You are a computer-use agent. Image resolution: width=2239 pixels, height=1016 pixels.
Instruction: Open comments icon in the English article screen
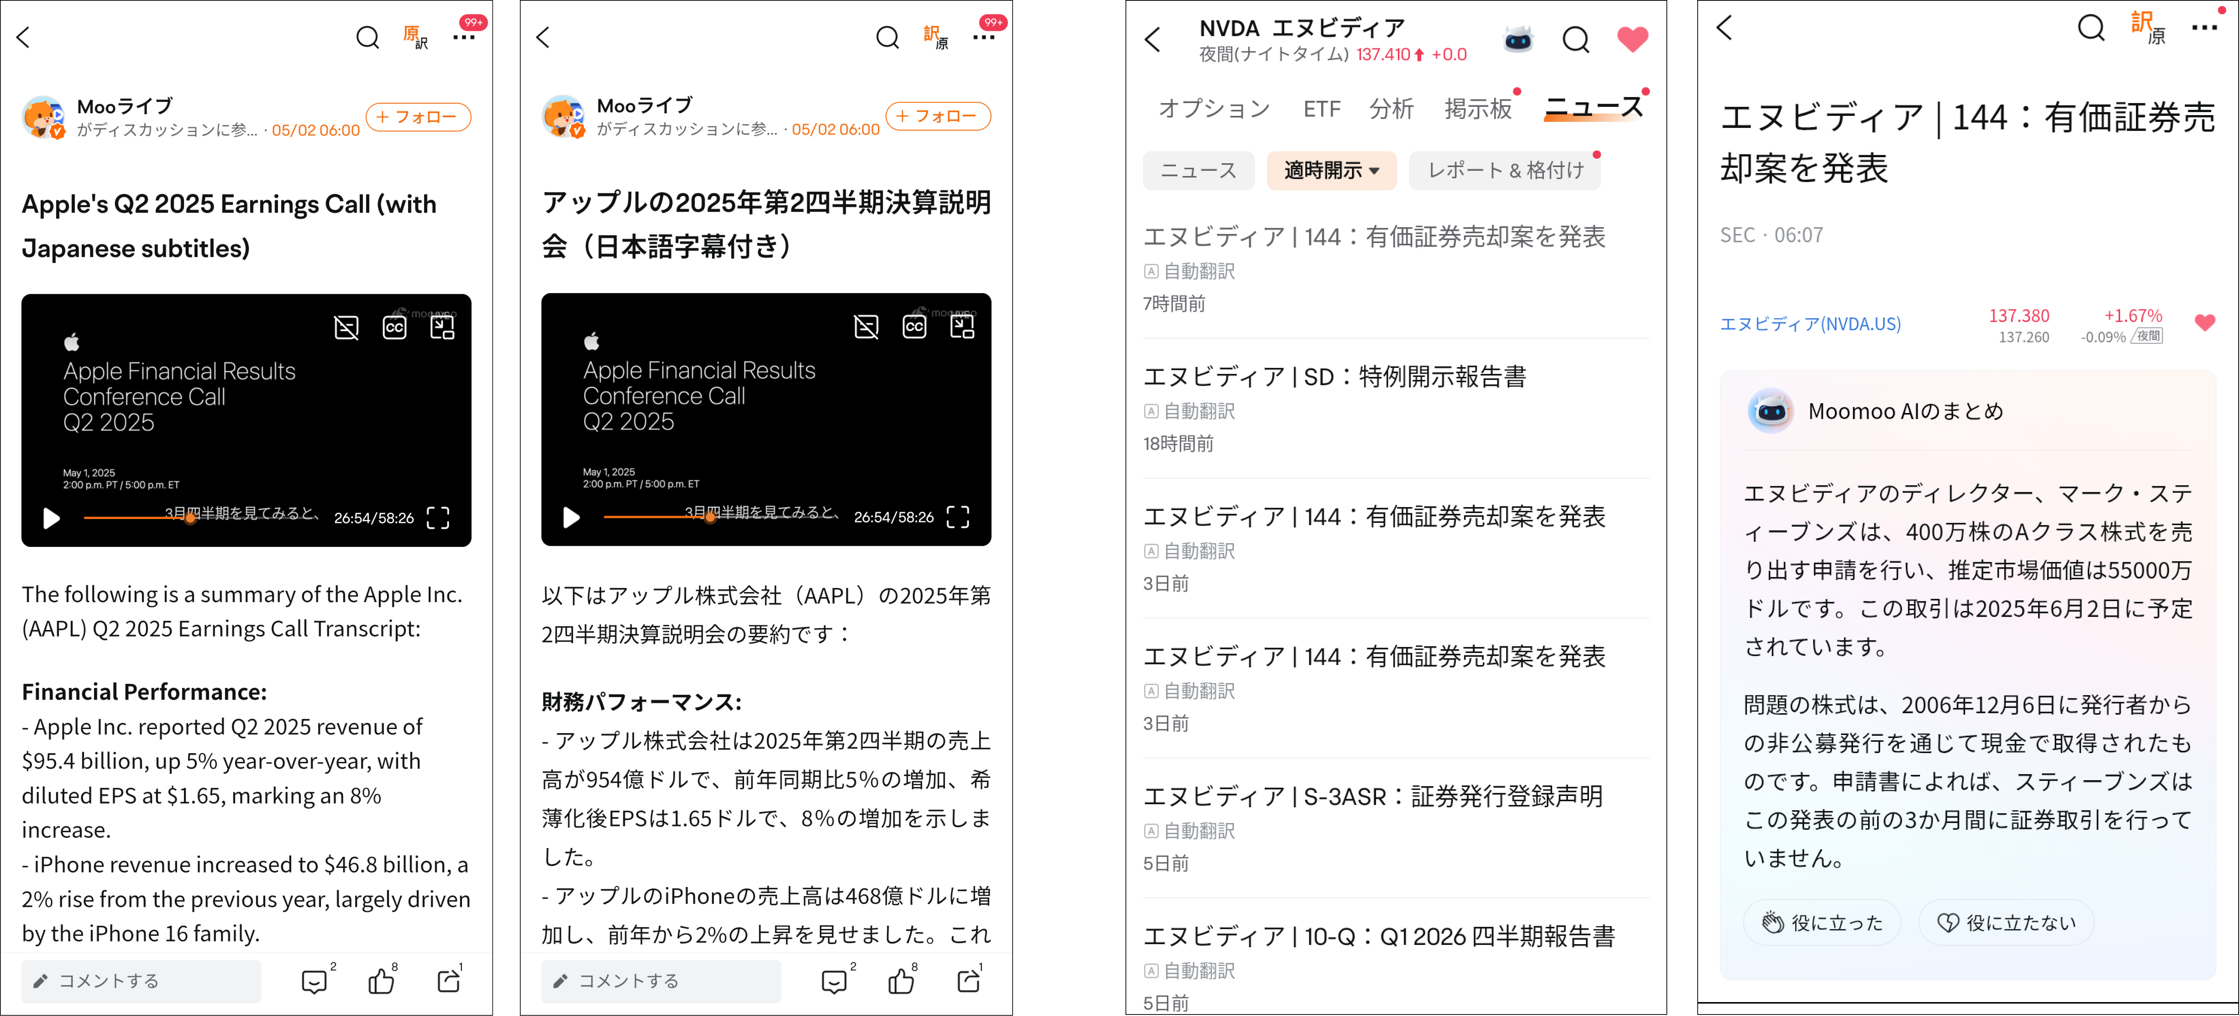[x=314, y=981]
